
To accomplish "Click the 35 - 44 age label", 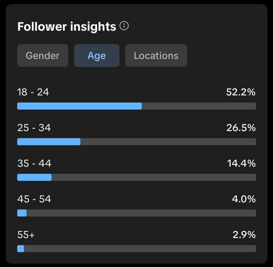I will click(x=34, y=164).
